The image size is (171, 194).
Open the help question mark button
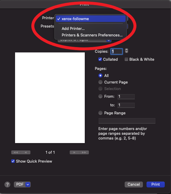7,185
